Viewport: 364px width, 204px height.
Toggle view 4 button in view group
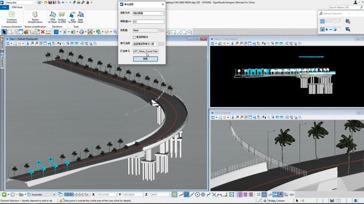pos(75,195)
